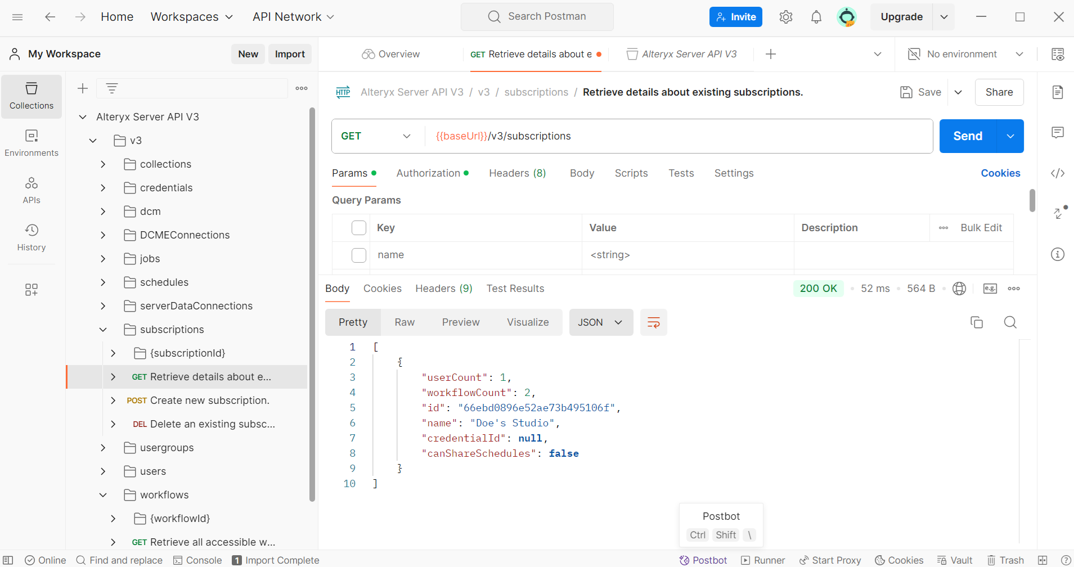Expand the collections folder in tree

click(x=103, y=164)
